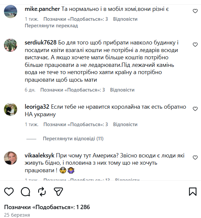Like leoriga32's comment

click(x=195, y=109)
